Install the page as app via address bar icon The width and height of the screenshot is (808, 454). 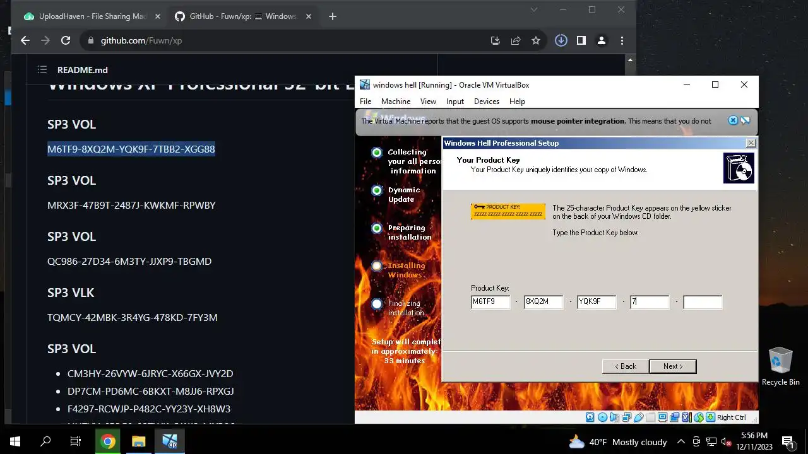(496, 40)
